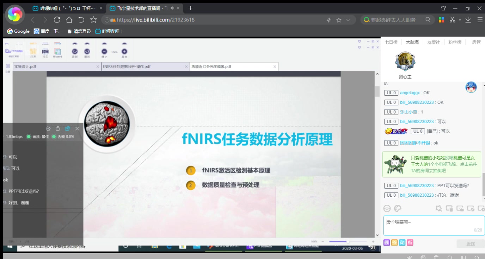Expand the address bar dropdown chevron

pyautogui.click(x=349, y=20)
